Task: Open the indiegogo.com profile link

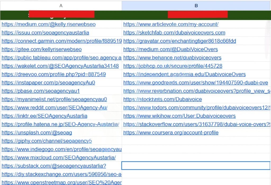Action: [61, 149]
